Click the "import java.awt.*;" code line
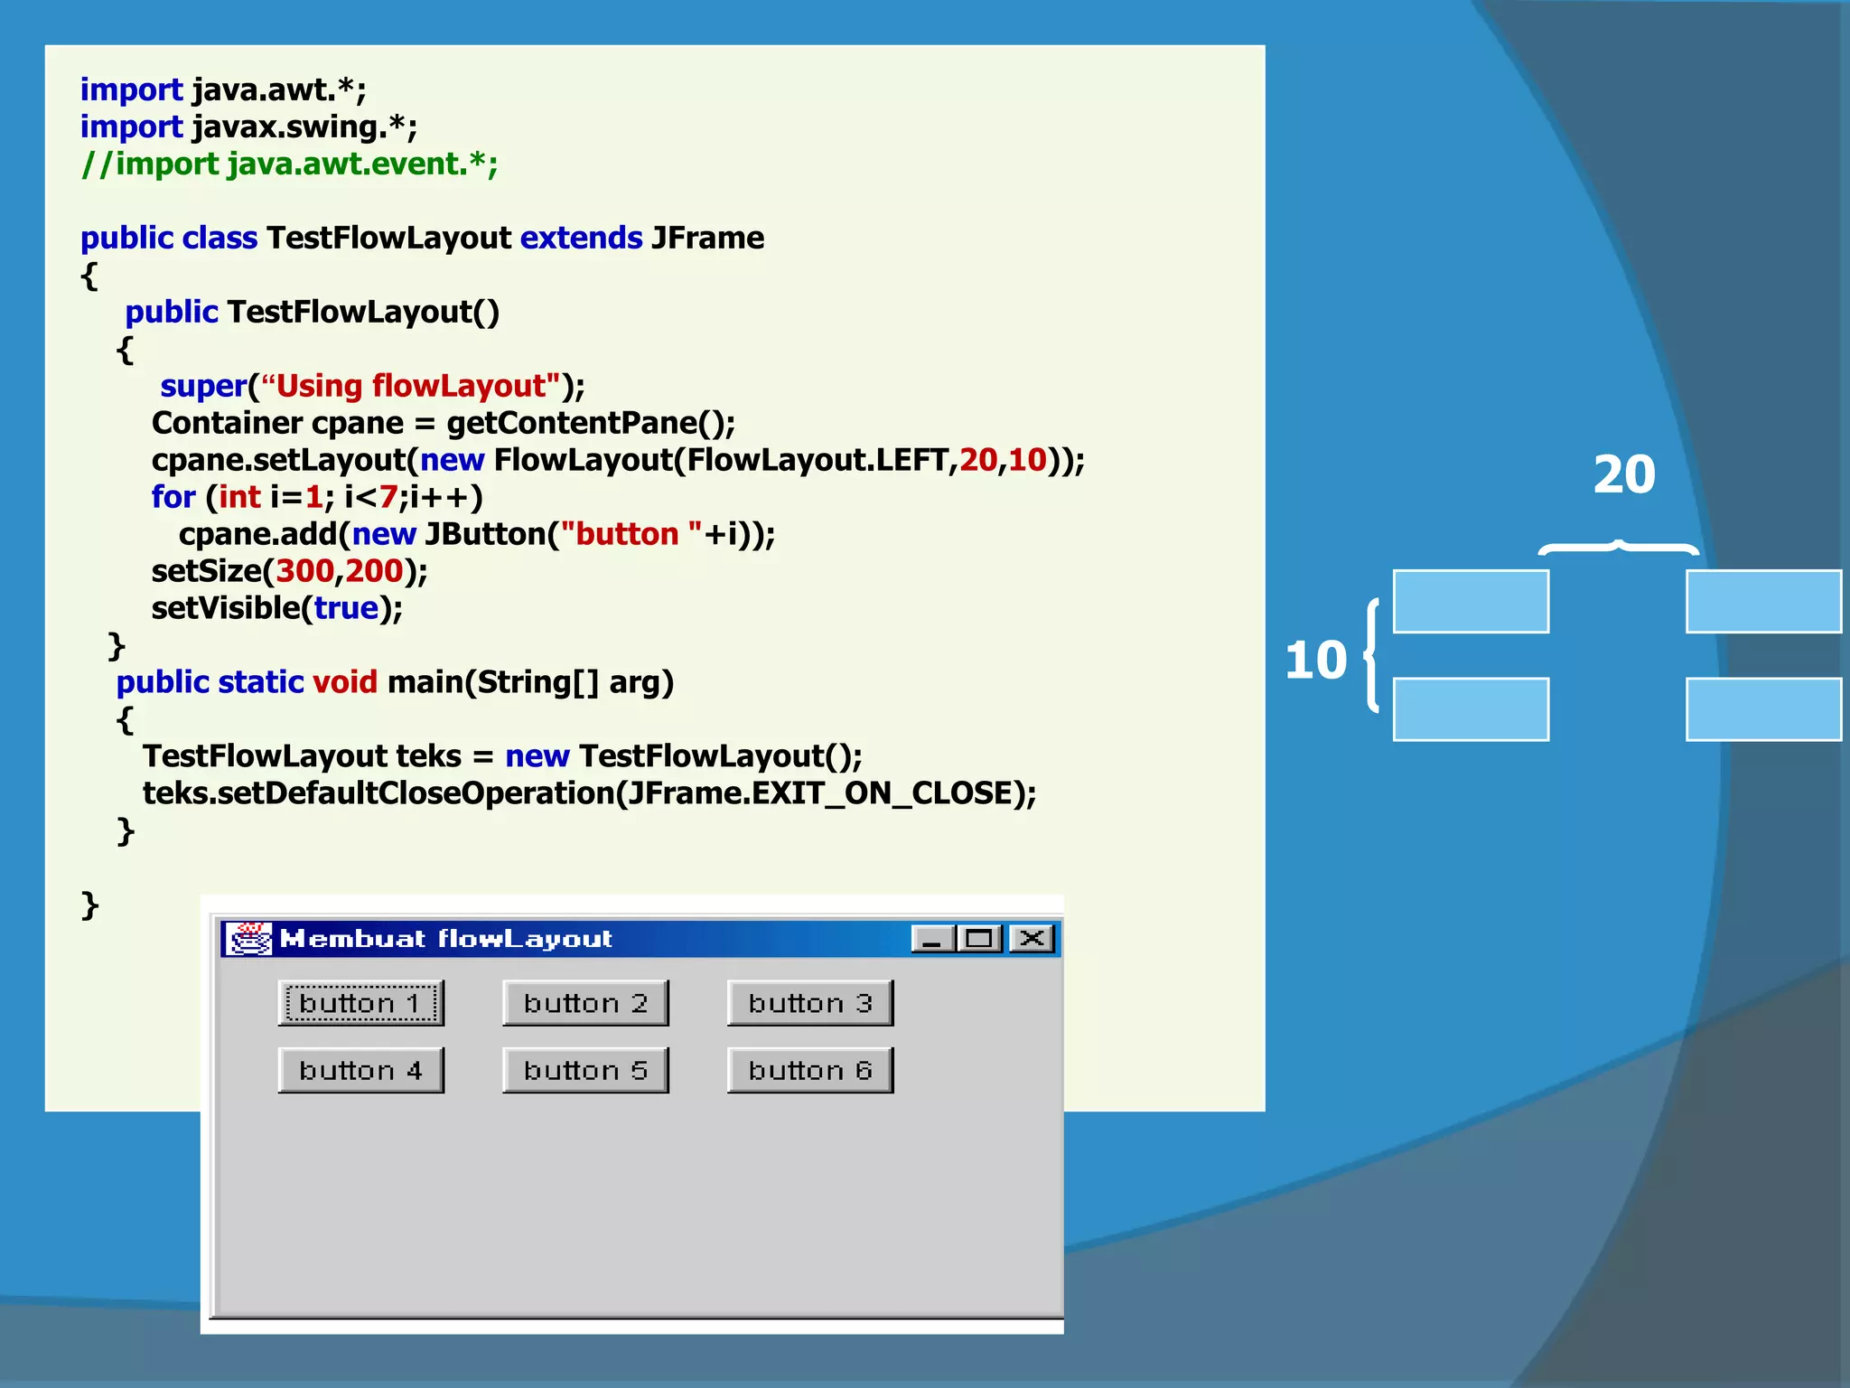 pos(223,89)
